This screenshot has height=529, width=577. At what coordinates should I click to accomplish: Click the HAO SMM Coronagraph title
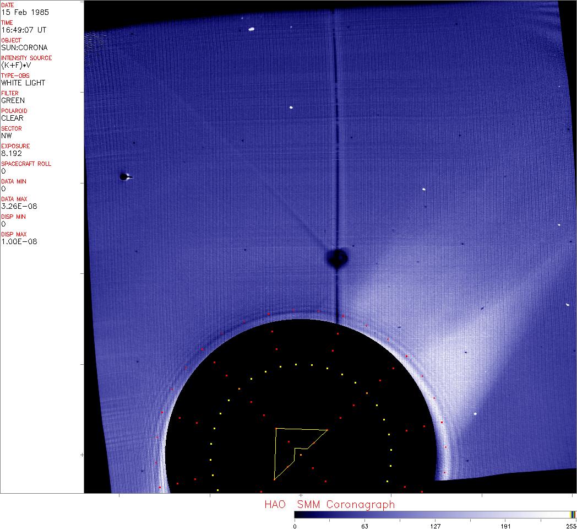[329, 504]
